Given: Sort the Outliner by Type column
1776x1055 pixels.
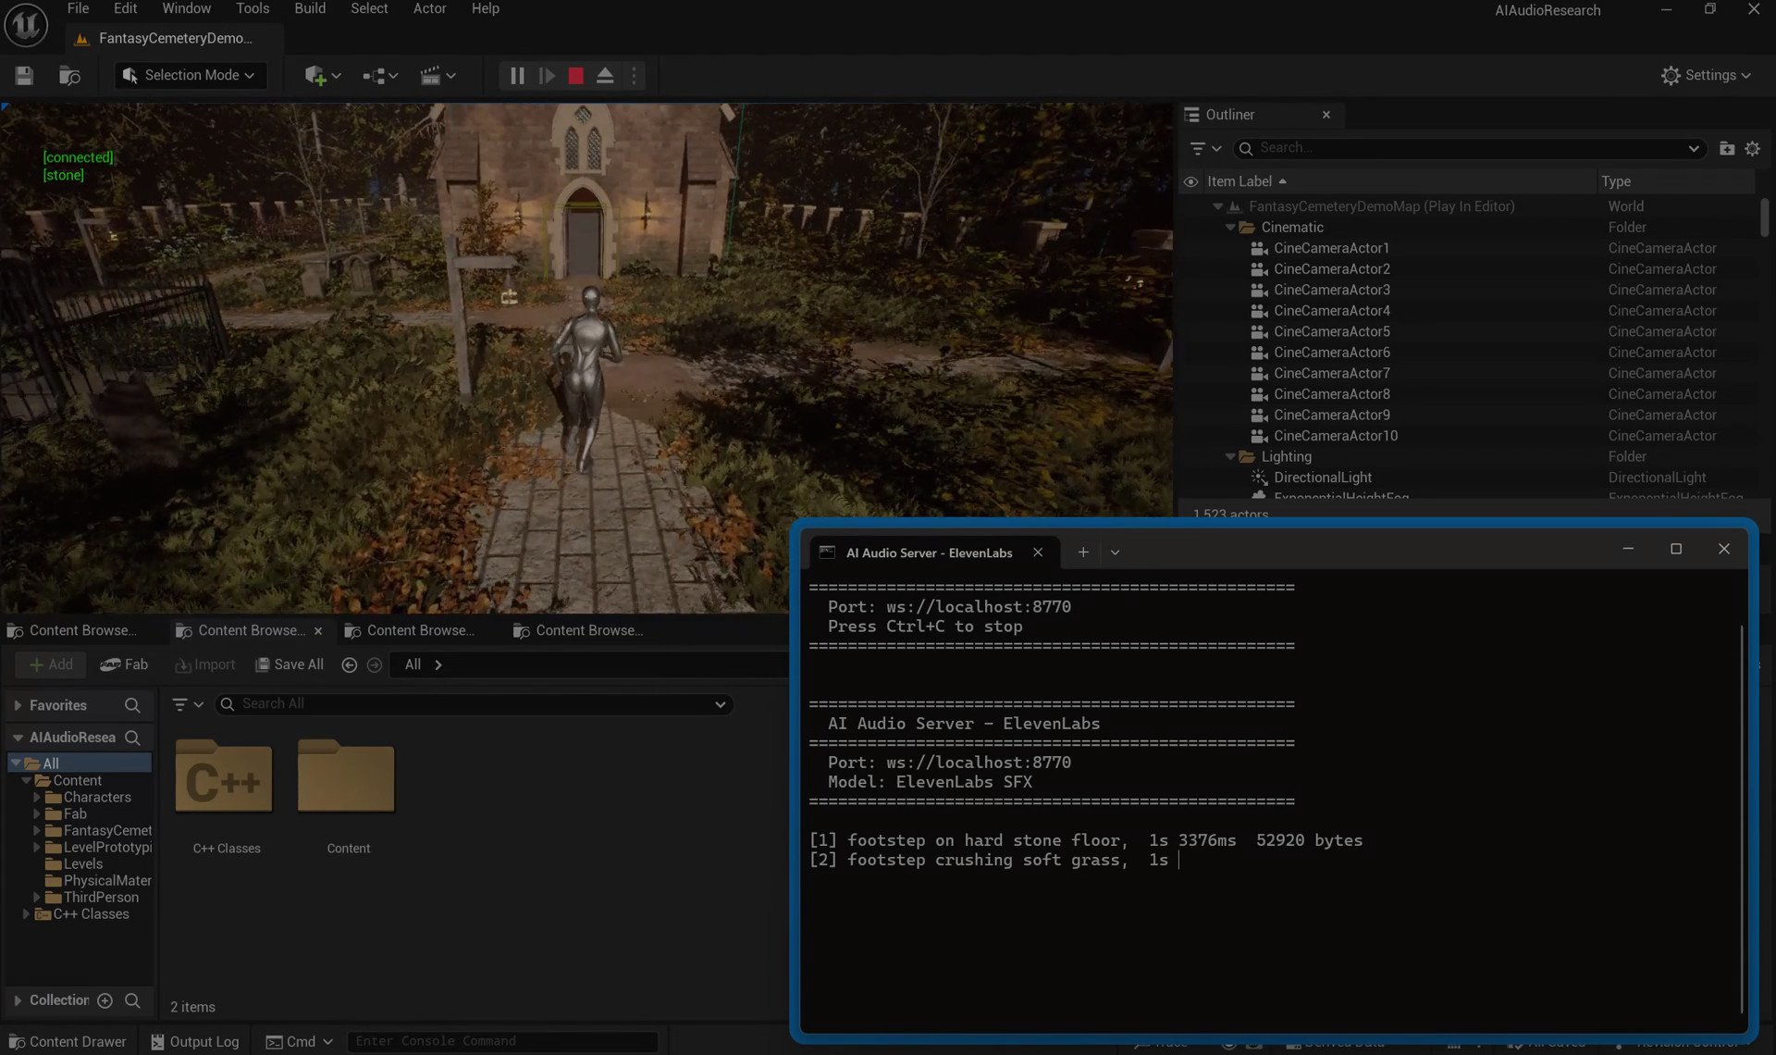Looking at the screenshot, I should (1616, 181).
